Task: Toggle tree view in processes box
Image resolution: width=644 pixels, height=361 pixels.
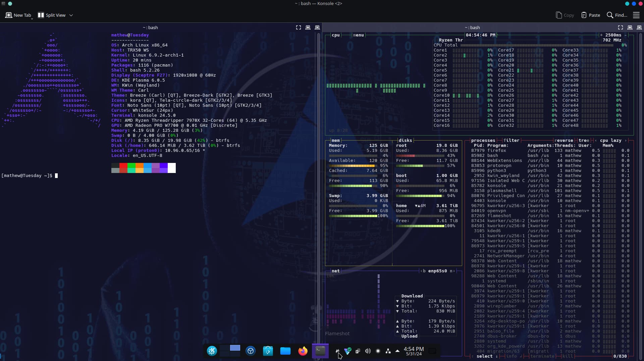Action: click(584, 141)
